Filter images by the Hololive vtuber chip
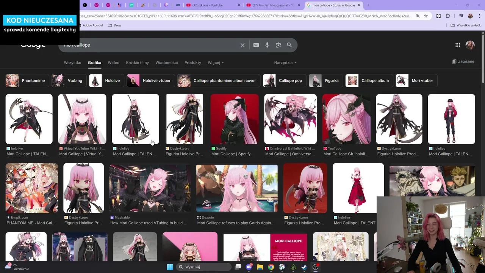The height and width of the screenshot is (273, 485). [x=150, y=81]
